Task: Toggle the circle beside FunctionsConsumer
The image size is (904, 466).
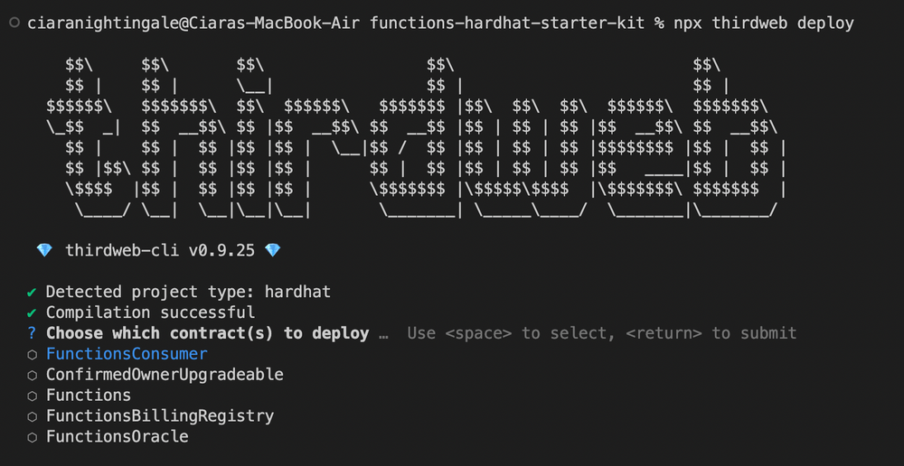Action: point(33,354)
